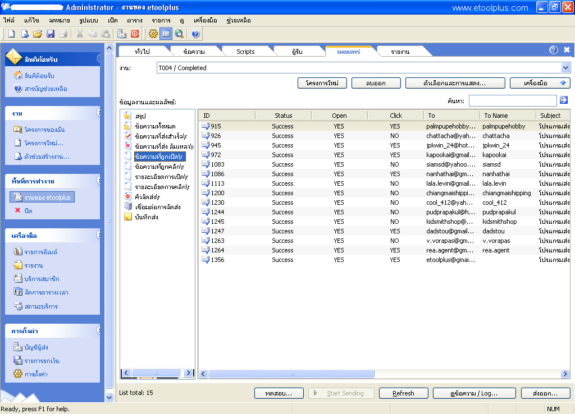Select ข้อความที่ส่ง ล้มเหลว tree item
Viewport: 575px width, 414px height.
pyautogui.click(x=163, y=146)
